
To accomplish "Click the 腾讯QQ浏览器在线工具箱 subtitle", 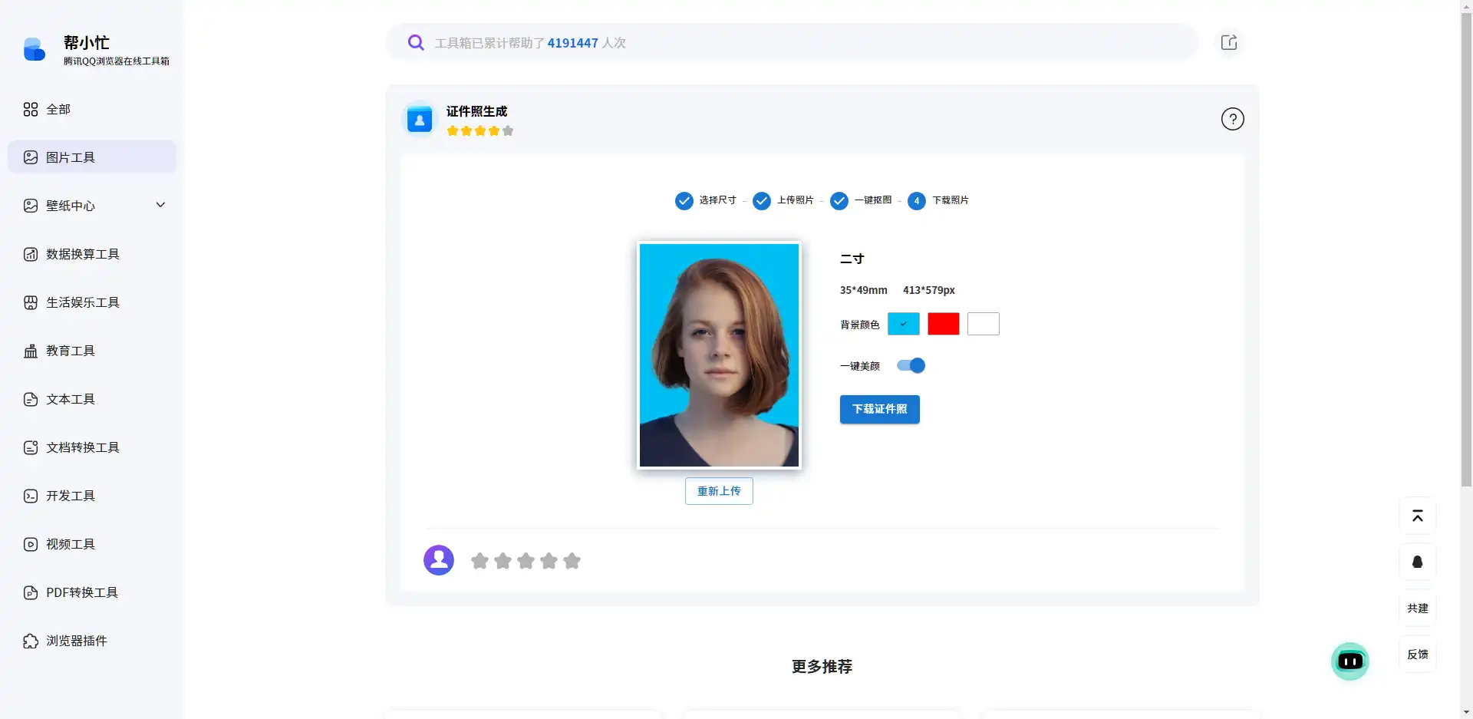I will pyautogui.click(x=117, y=61).
